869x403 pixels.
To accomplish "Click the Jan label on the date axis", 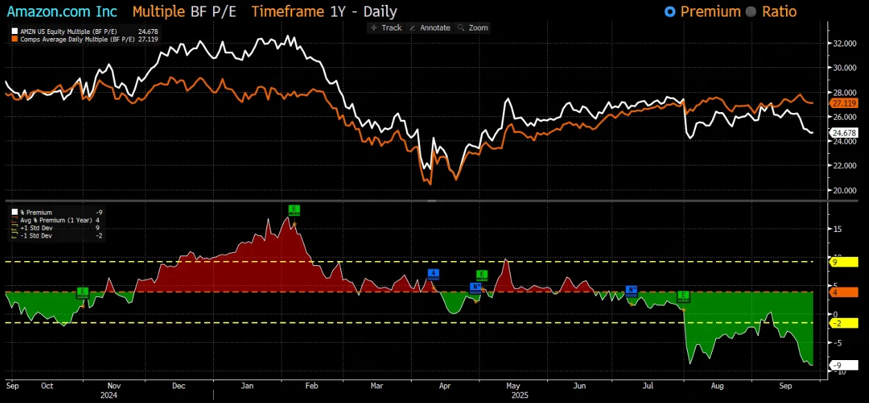I will click(247, 386).
